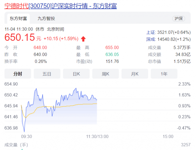
Task: Click the 09:30 time axis marker
Action: pos(27,137)
